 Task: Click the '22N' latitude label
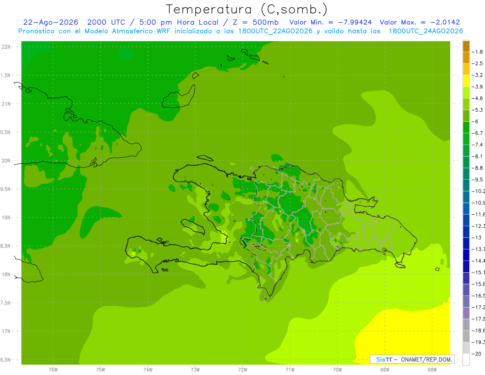point(6,47)
